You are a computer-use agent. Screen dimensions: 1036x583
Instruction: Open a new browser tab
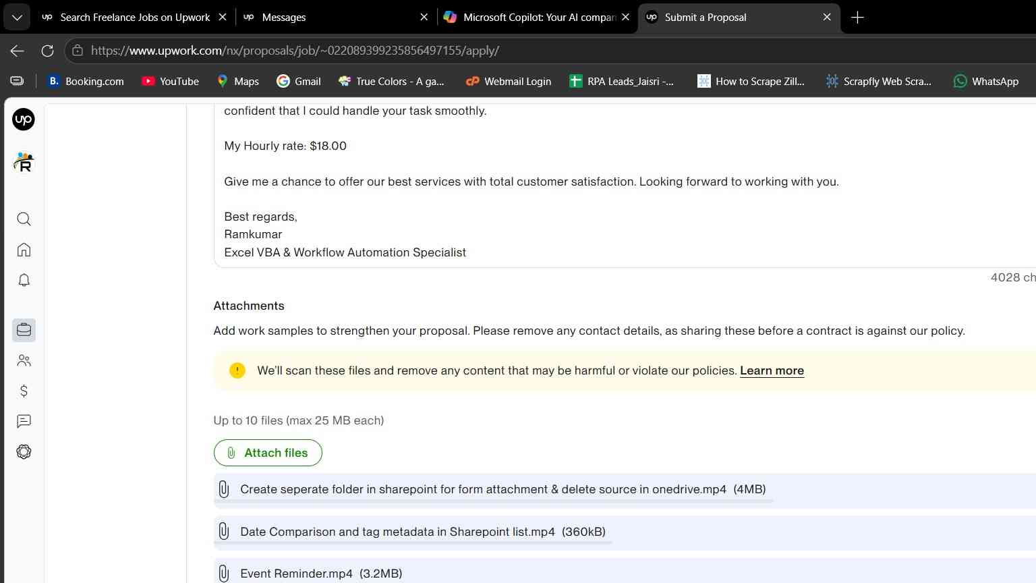[x=857, y=18]
